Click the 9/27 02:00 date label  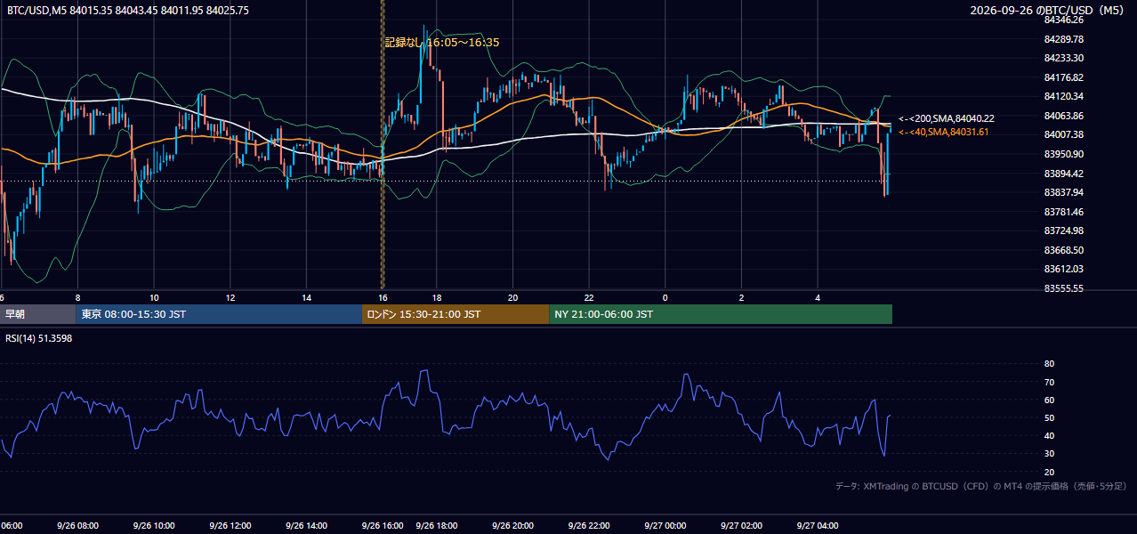742,526
